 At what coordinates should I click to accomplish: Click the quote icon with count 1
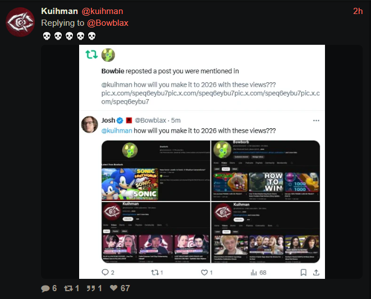tap(91, 288)
